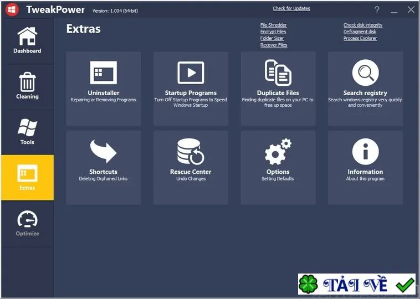Click Check for Updates link
The image size is (420, 299).
pyautogui.click(x=291, y=8)
